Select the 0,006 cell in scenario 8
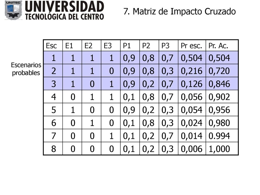The width and height of the screenshot is (260, 195). (192, 149)
